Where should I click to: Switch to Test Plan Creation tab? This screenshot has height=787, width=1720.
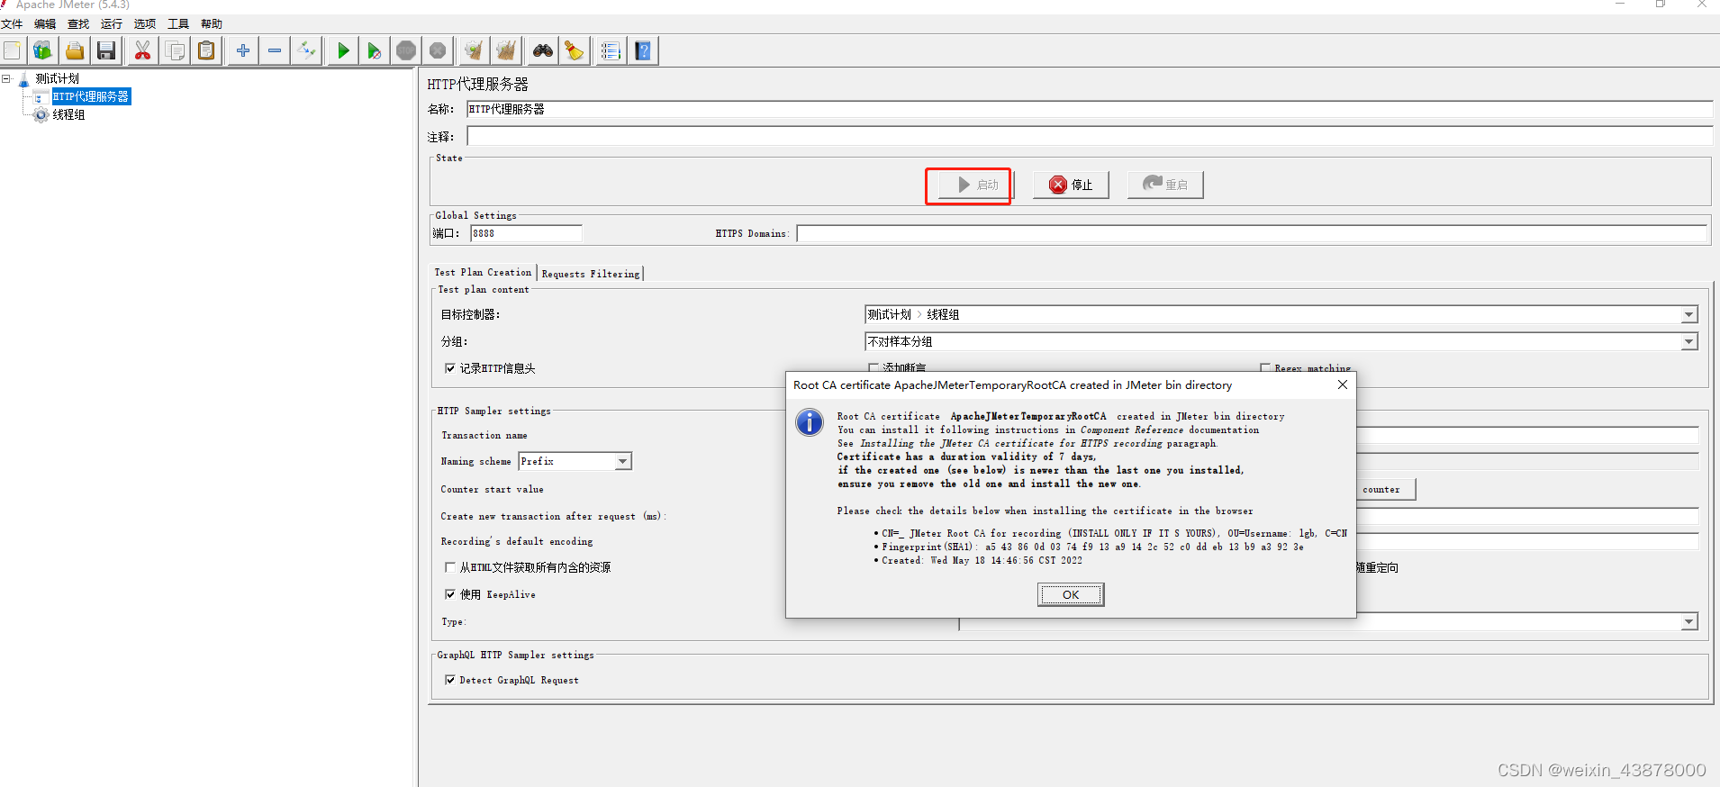484,272
